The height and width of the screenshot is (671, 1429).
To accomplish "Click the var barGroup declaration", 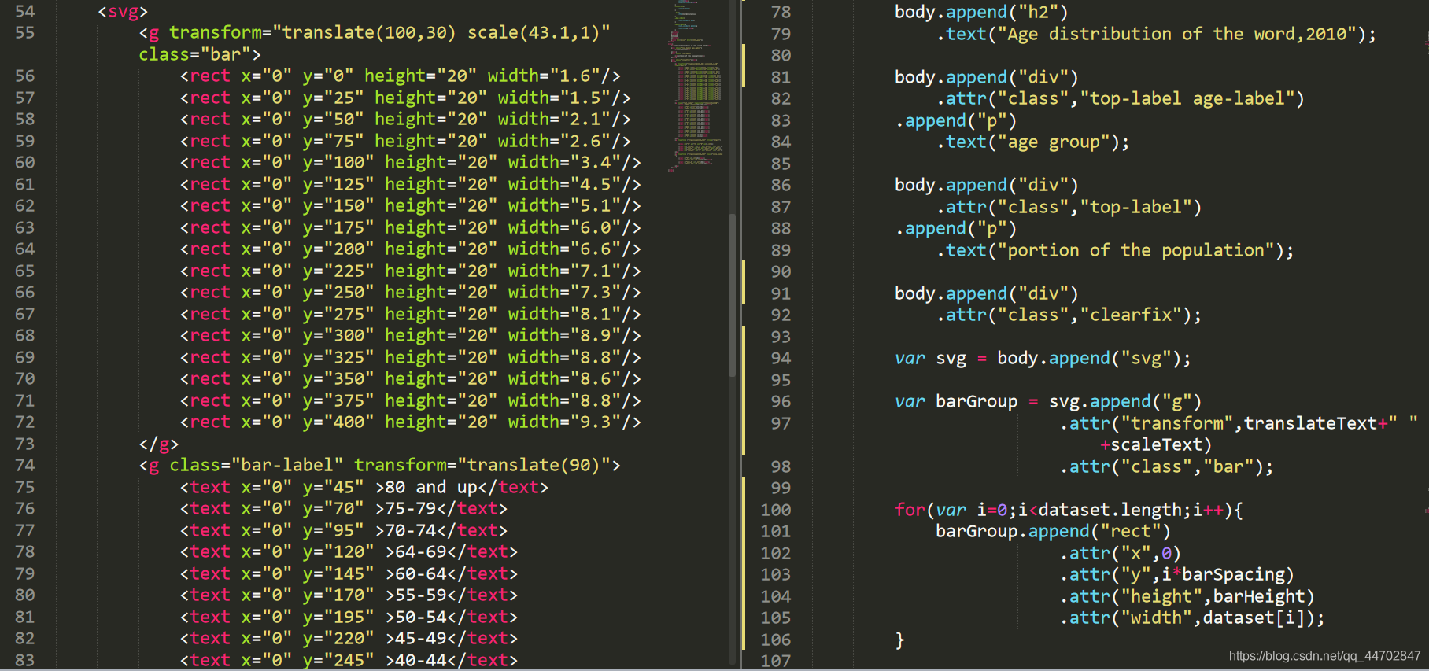I will (x=1048, y=401).
